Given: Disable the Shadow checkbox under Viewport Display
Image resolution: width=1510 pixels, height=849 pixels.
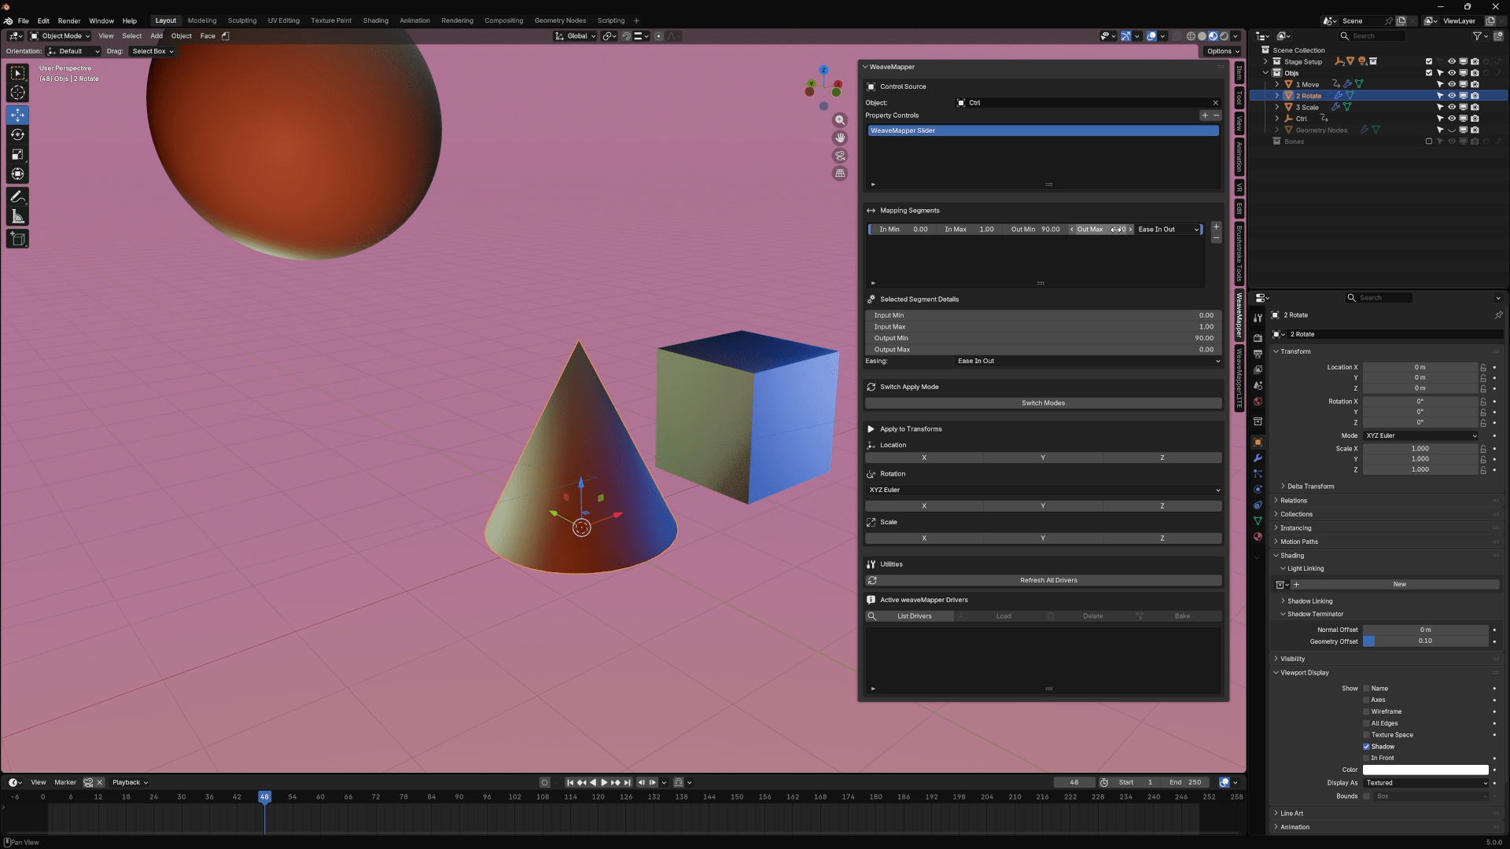Looking at the screenshot, I should [x=1367, y=747].
